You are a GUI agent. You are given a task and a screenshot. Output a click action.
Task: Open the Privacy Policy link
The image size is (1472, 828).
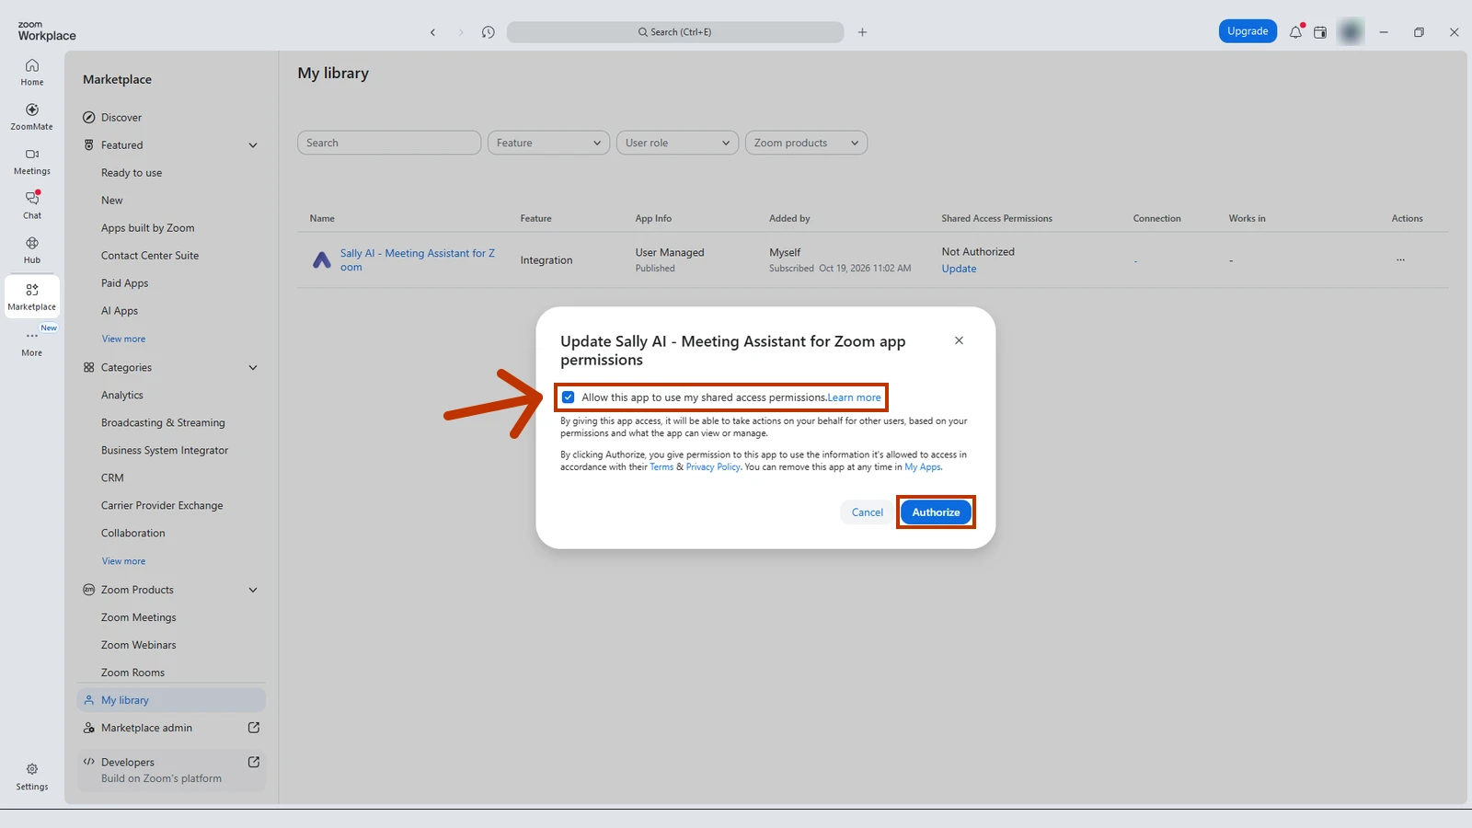point(713,467)
